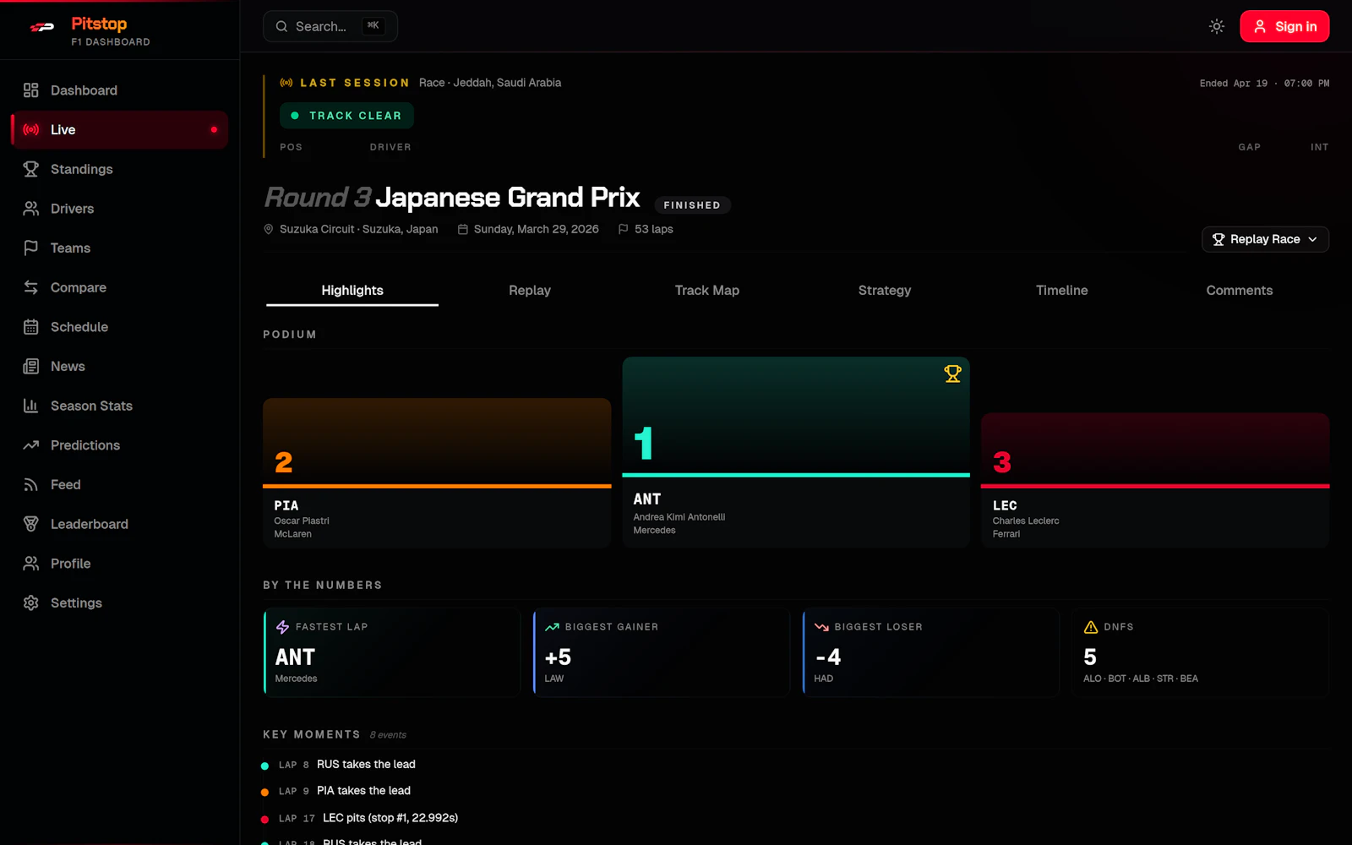Open Standings via the trophy icon
The width and height of the screenshot is (1352, 845).
coord(31,169)
